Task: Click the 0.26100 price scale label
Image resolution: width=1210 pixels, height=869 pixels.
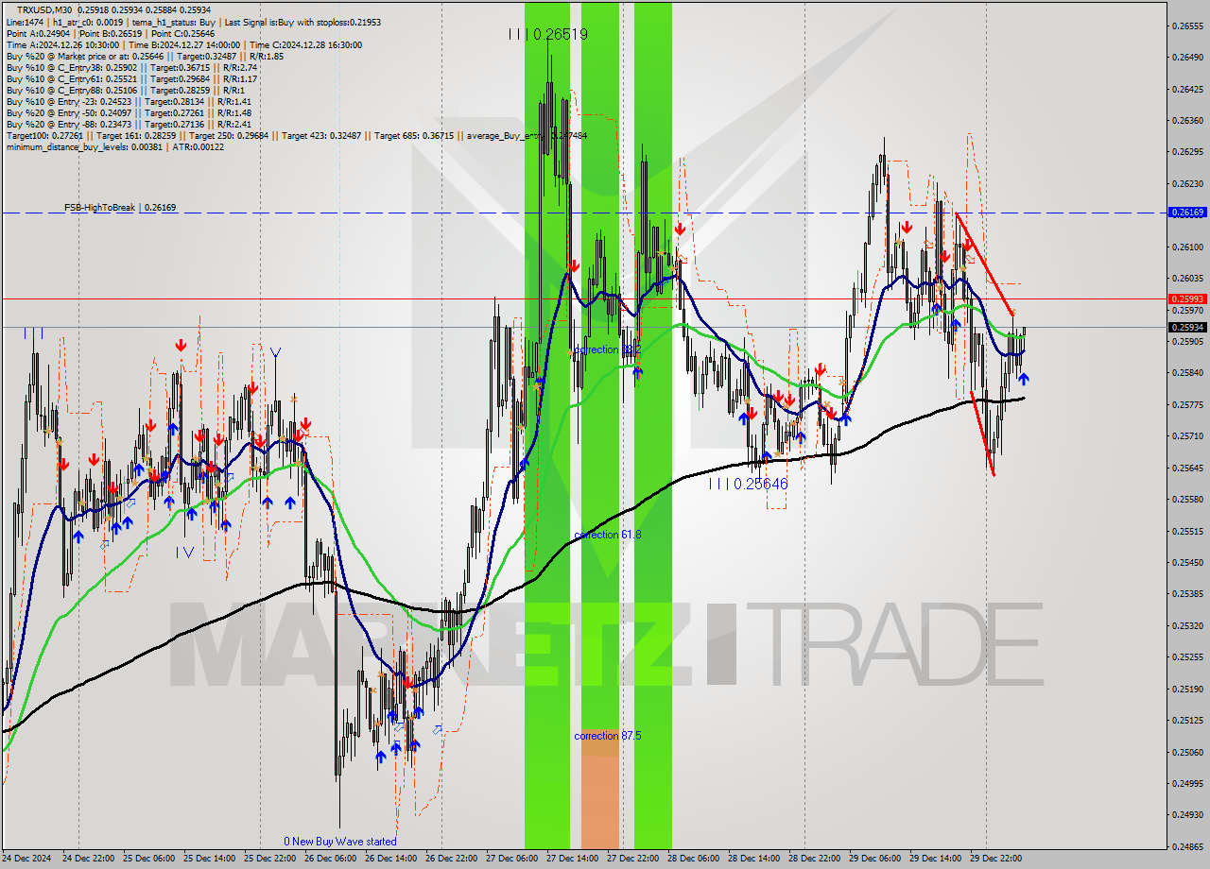Action: coord(1187,247)
